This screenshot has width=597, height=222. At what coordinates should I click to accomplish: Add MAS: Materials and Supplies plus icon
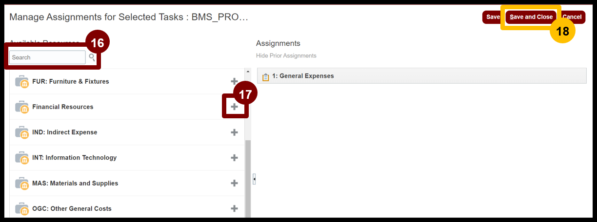234,183
